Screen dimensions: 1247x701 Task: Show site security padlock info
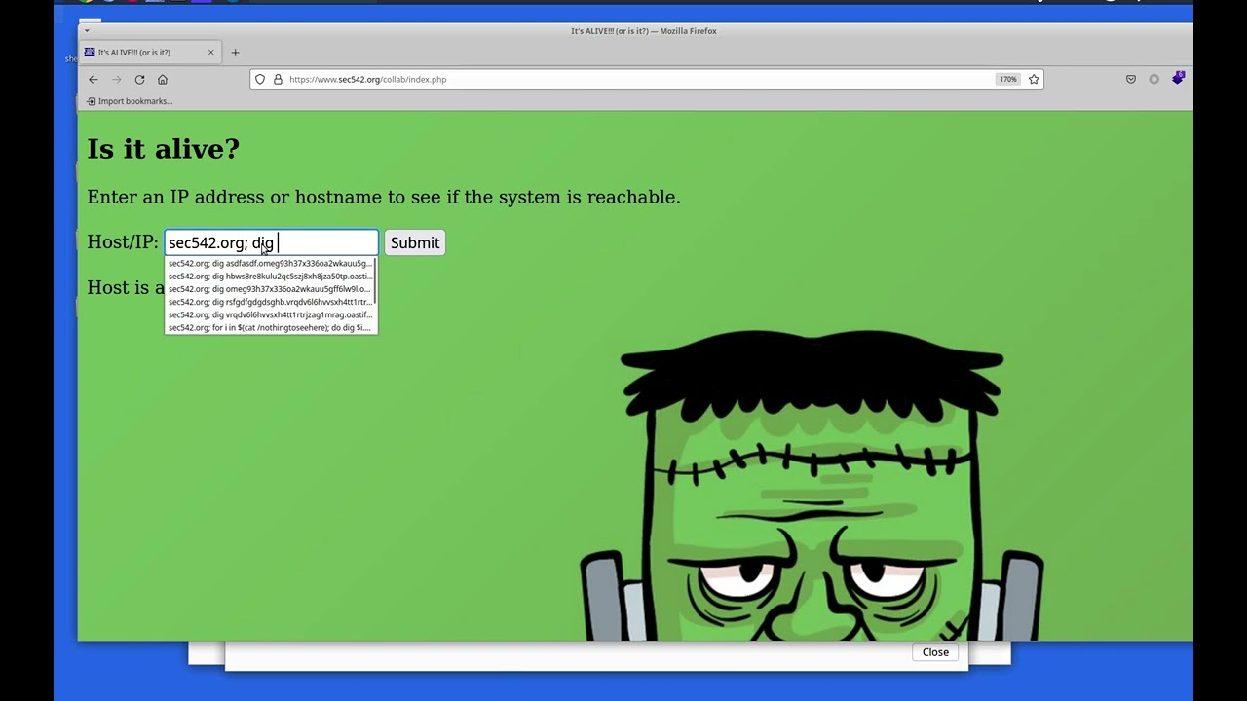coord(278,79)
